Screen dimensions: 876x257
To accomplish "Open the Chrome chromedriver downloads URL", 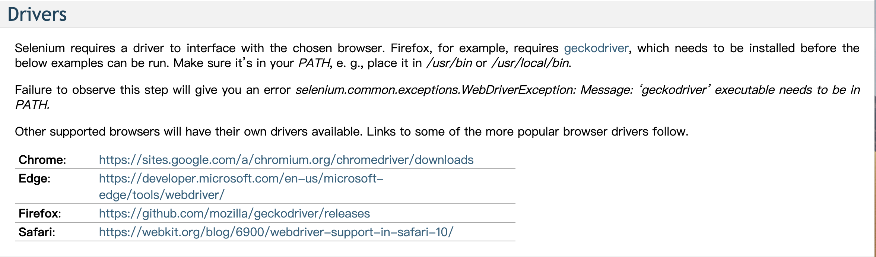I will click(x=286, y=160).
